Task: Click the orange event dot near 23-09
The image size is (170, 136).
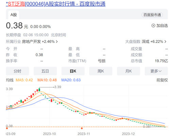Action: pos(7,128)
